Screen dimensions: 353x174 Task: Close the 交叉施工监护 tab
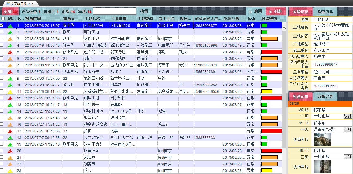[33, 4]
